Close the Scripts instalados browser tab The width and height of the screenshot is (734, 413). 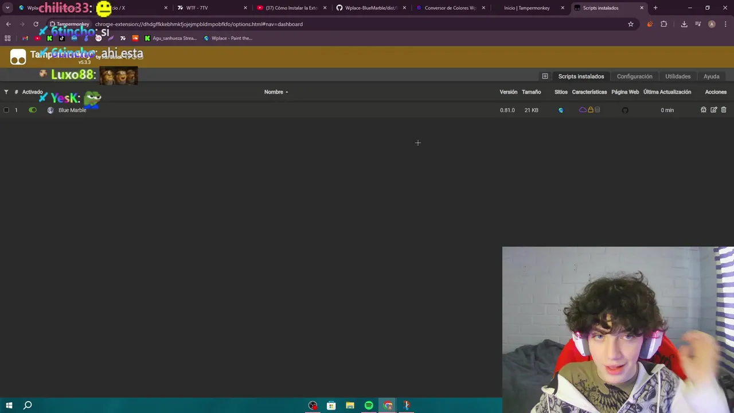pos(642,8)
